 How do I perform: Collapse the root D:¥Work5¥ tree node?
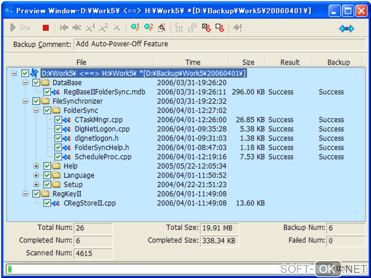point(14,73)
